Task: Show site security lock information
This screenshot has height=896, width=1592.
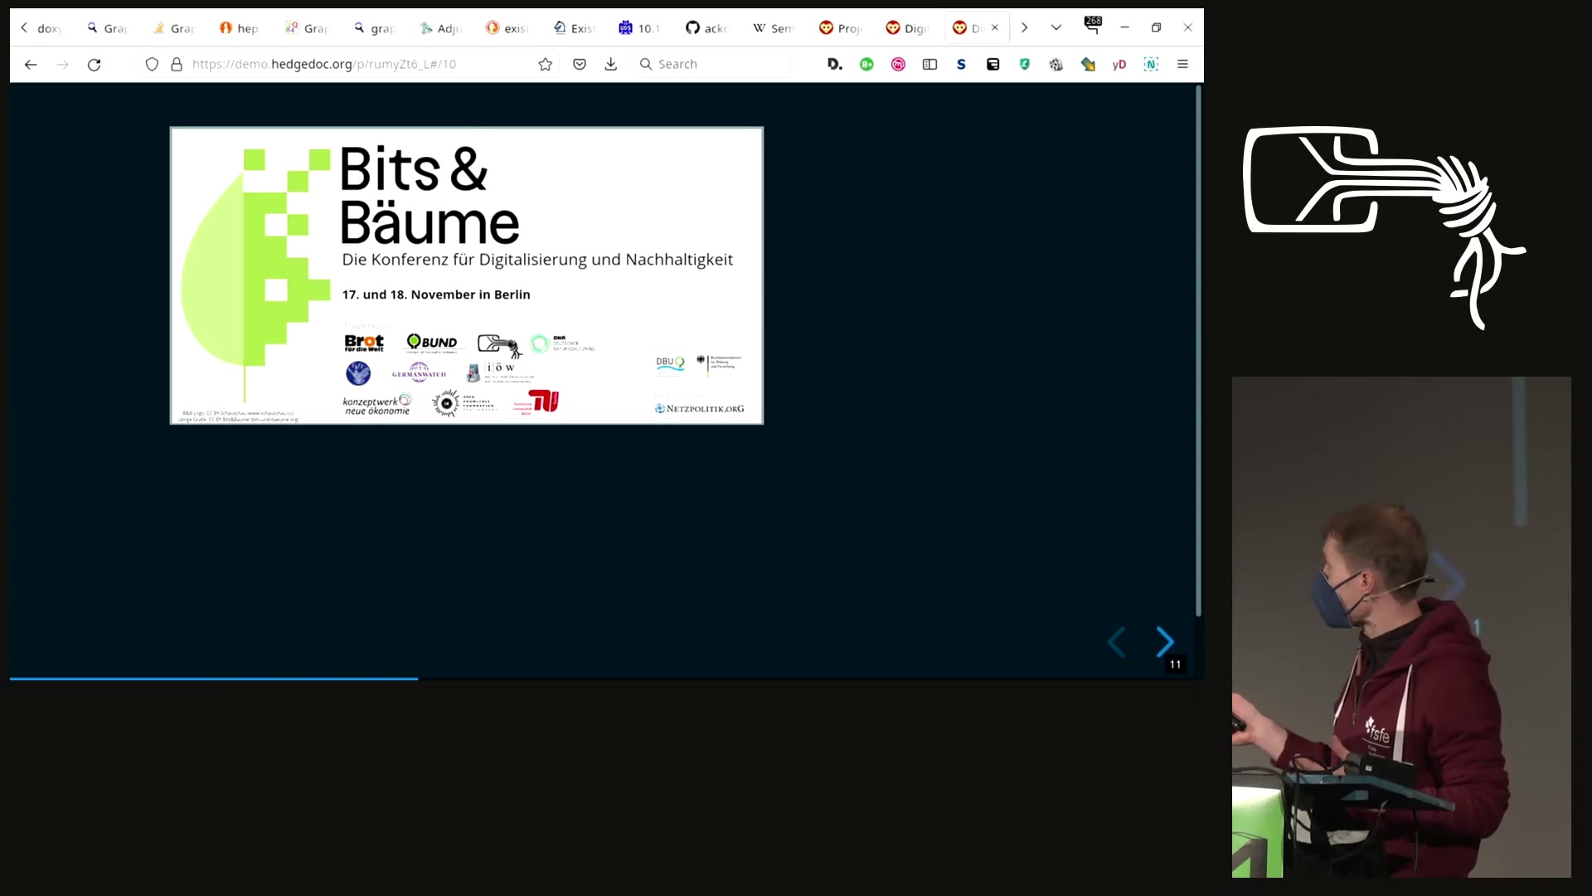Action: point(177,64)
